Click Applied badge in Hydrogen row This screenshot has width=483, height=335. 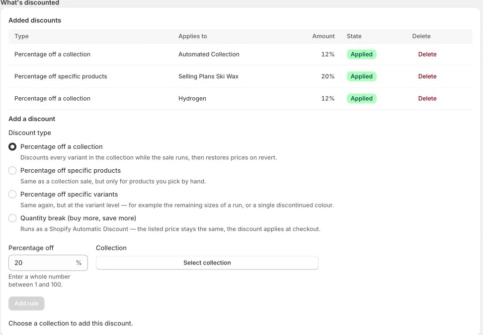tap(362, 98)
